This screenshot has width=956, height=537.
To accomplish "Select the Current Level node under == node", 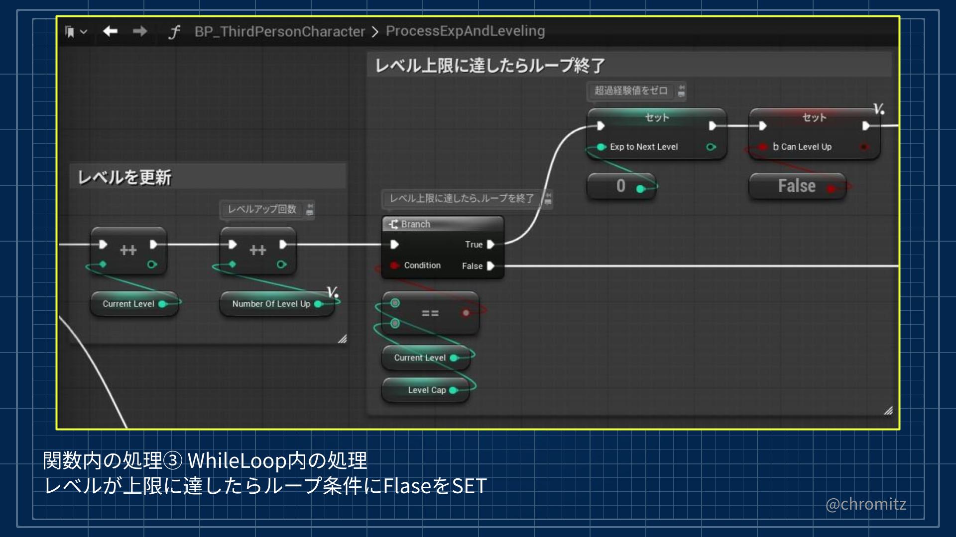I will click(426, 358).
